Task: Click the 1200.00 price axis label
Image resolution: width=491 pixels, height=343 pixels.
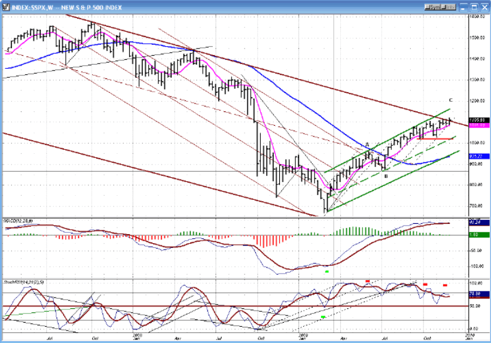Action: pos(477,101)
